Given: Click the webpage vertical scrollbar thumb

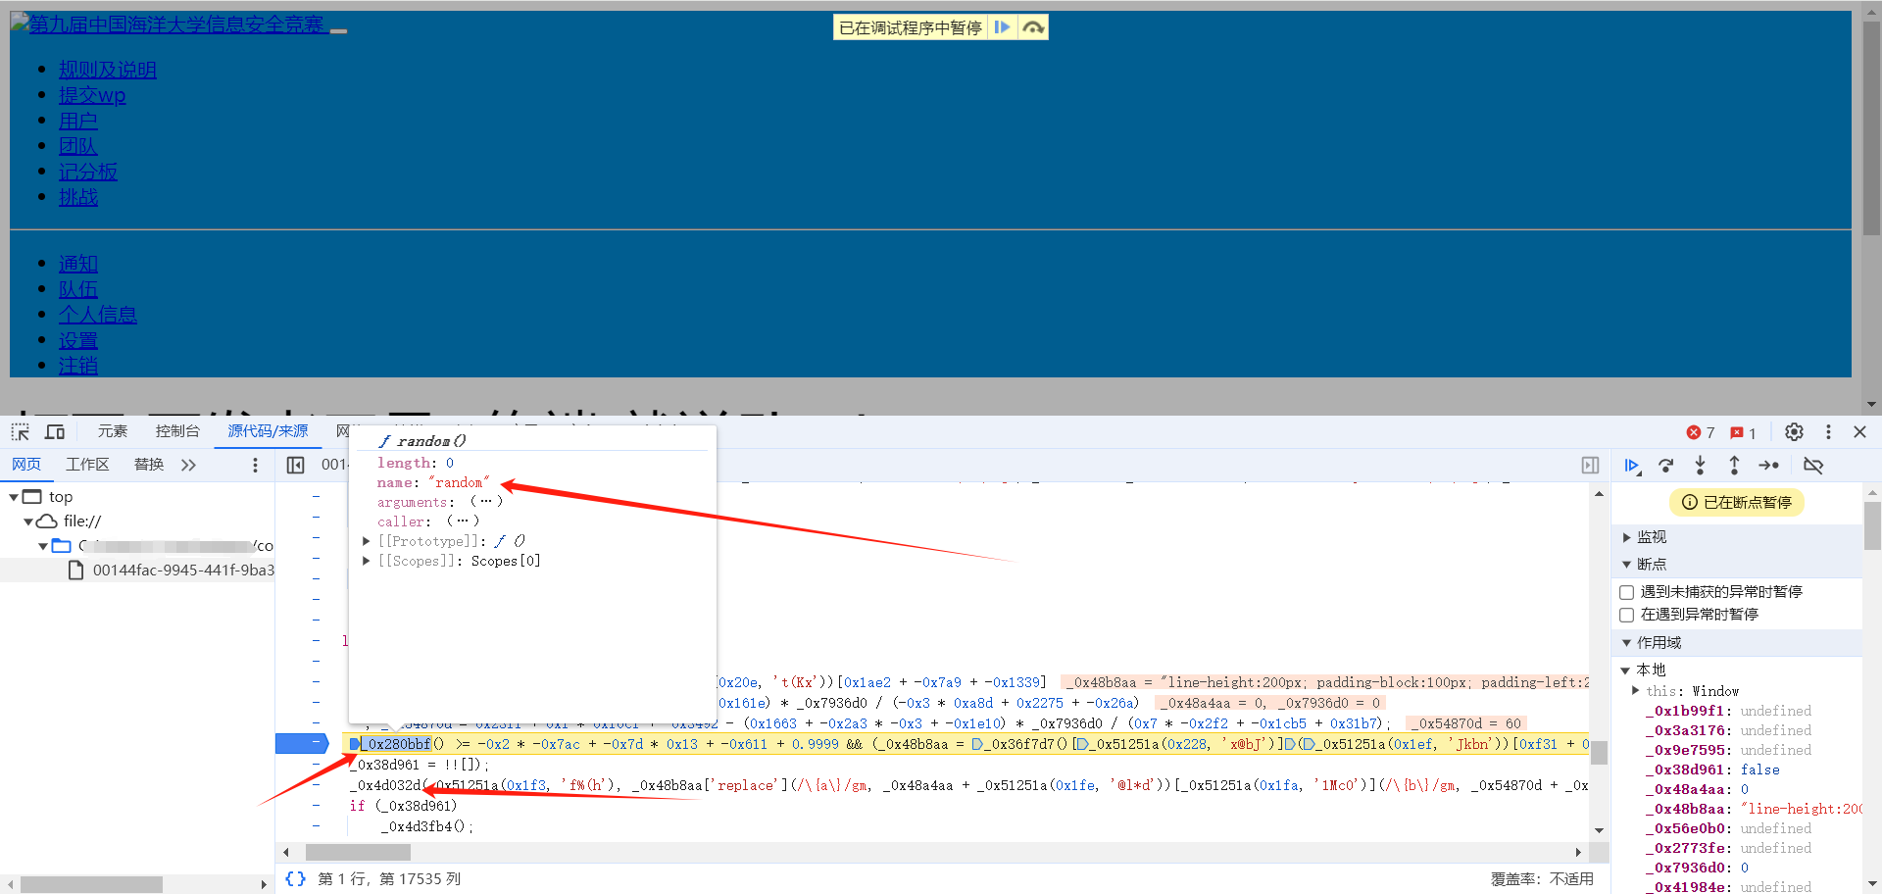Looking at the screenshot, I should click(1871, 127).
